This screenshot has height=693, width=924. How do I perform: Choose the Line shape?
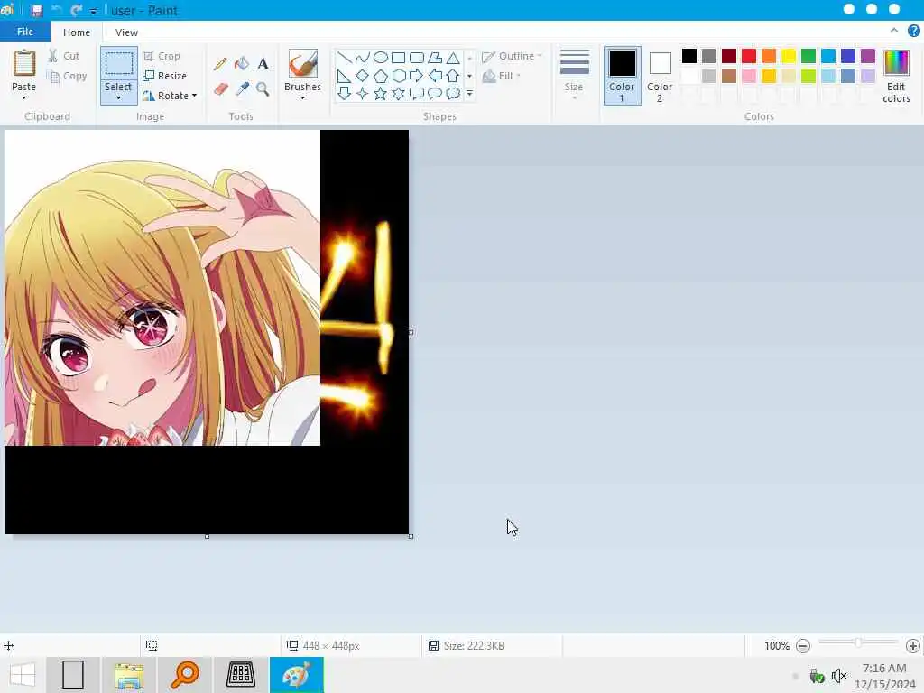point(345,58)
